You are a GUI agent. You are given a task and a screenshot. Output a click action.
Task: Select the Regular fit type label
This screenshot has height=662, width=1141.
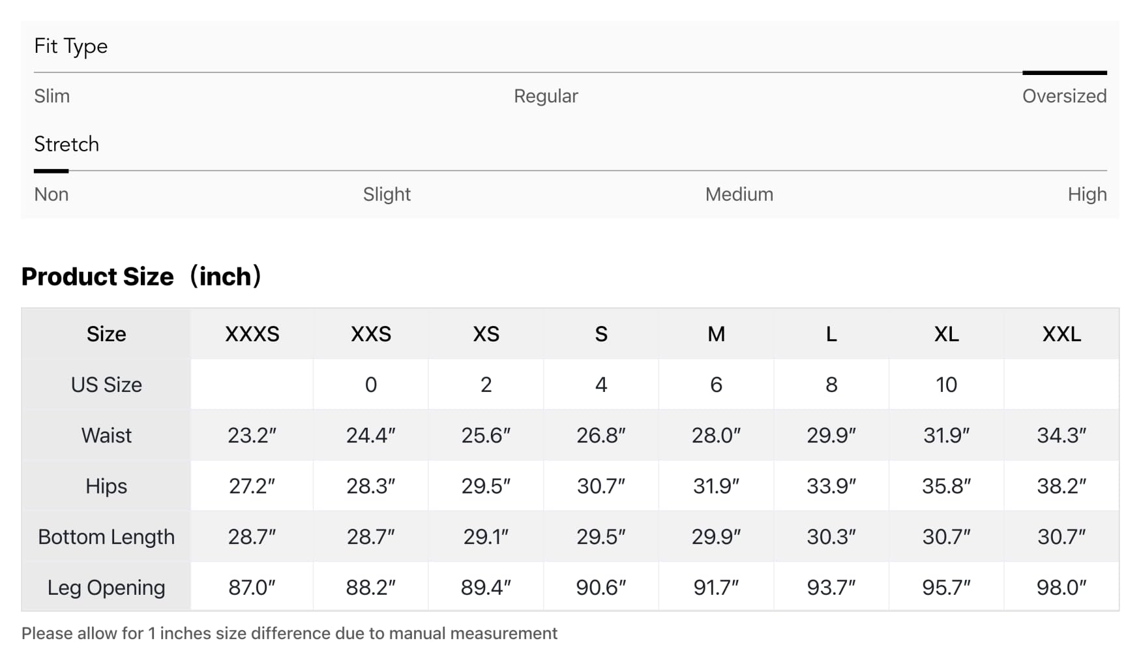coord(546,96)
